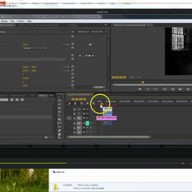Screen dimensions: 192x192
Task: Toggle visibility eye of track V1
Action: (88, 118)
